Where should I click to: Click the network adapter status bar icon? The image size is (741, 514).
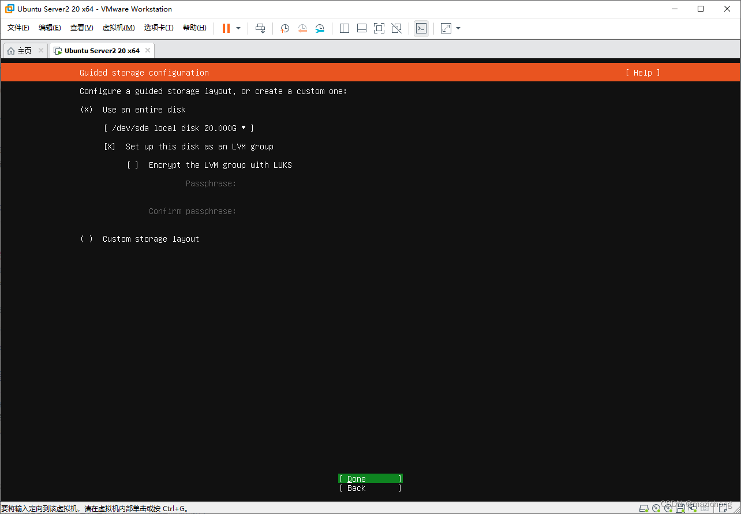coord(692,508)
